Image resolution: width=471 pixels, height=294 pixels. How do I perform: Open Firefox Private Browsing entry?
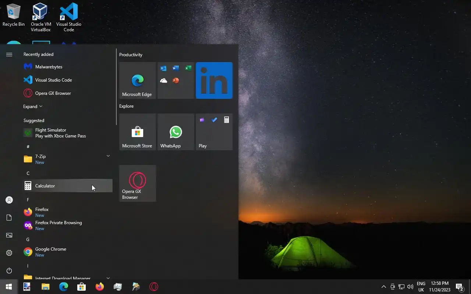pyautogui.click(x=68, y=226)
